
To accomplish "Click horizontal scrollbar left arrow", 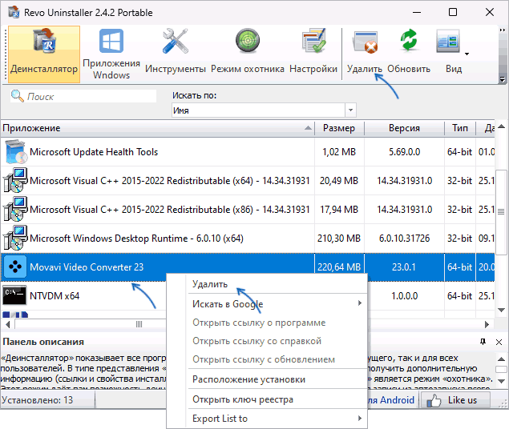I will click(8, 324).
